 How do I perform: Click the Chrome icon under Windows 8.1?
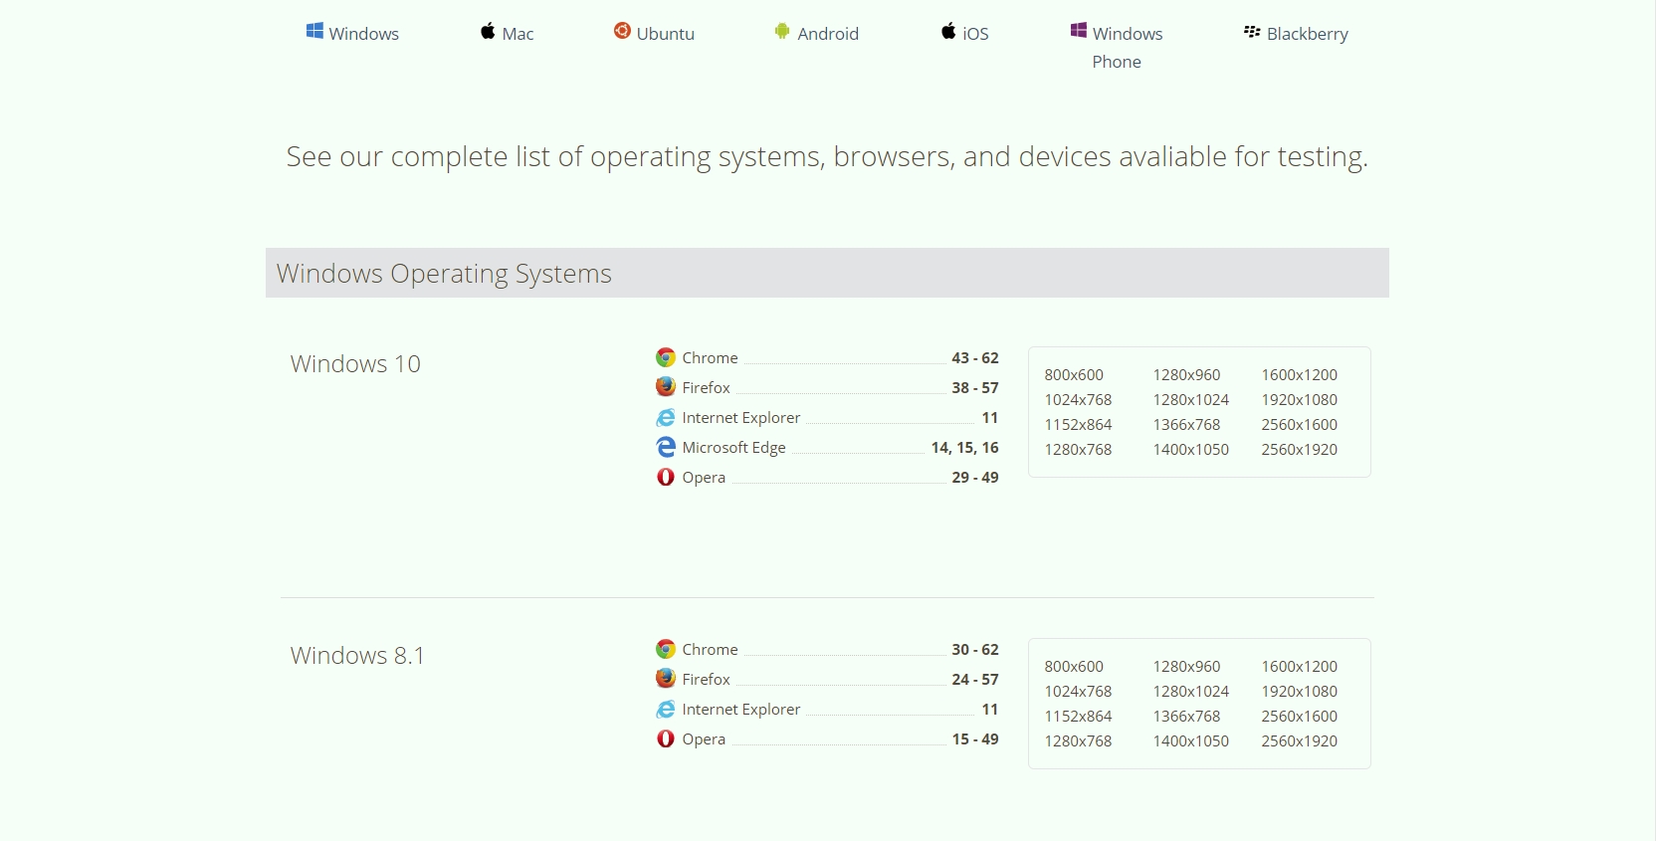[666, 649]
